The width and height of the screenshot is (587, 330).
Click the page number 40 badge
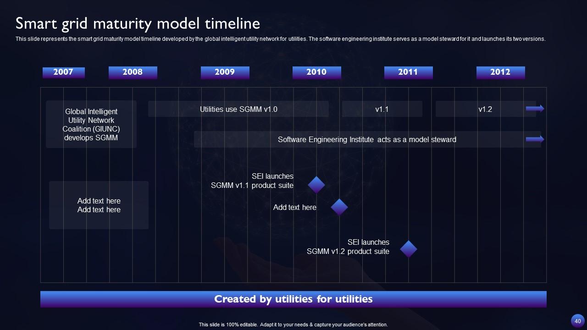pos(577,320)
